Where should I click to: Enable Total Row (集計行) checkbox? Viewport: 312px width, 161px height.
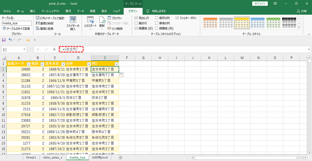[136, 23]
